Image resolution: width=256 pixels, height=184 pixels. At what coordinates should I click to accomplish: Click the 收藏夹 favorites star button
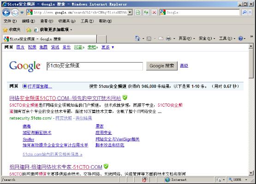tap(12, 29)
